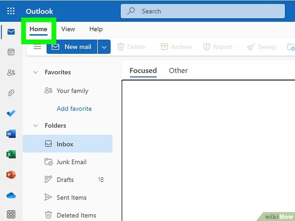Switch to the View ribbon tab
Image resolution: width=295 pixels, height=221 pixels.
[68, 29]
